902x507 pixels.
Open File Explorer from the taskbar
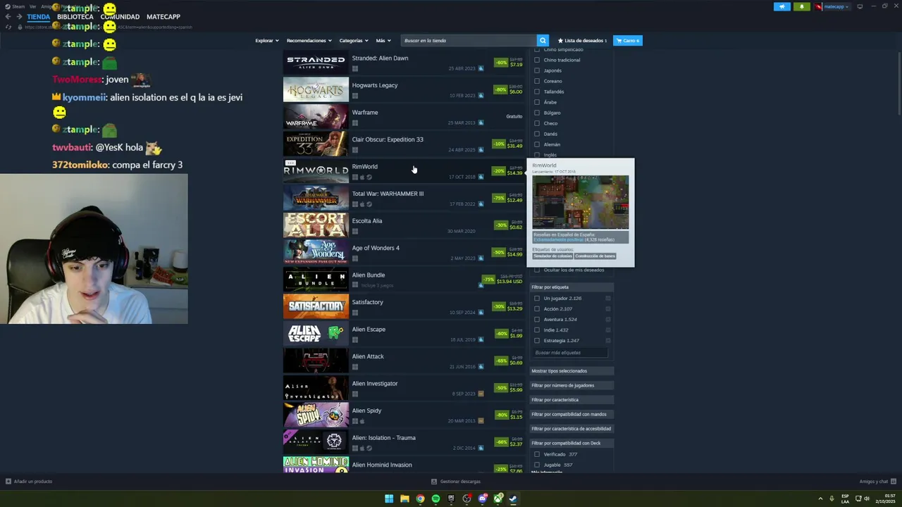point(404,499)
